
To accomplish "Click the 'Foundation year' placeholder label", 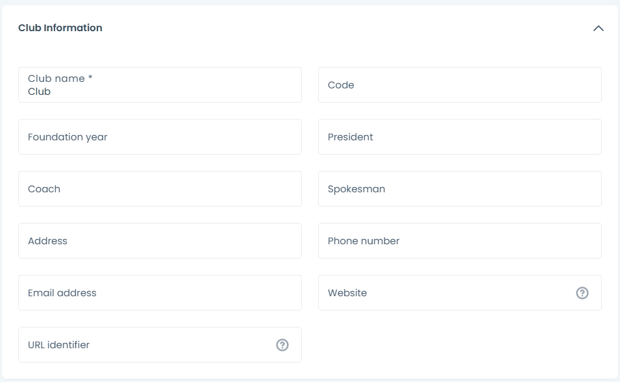I will (x=68, y=137).
